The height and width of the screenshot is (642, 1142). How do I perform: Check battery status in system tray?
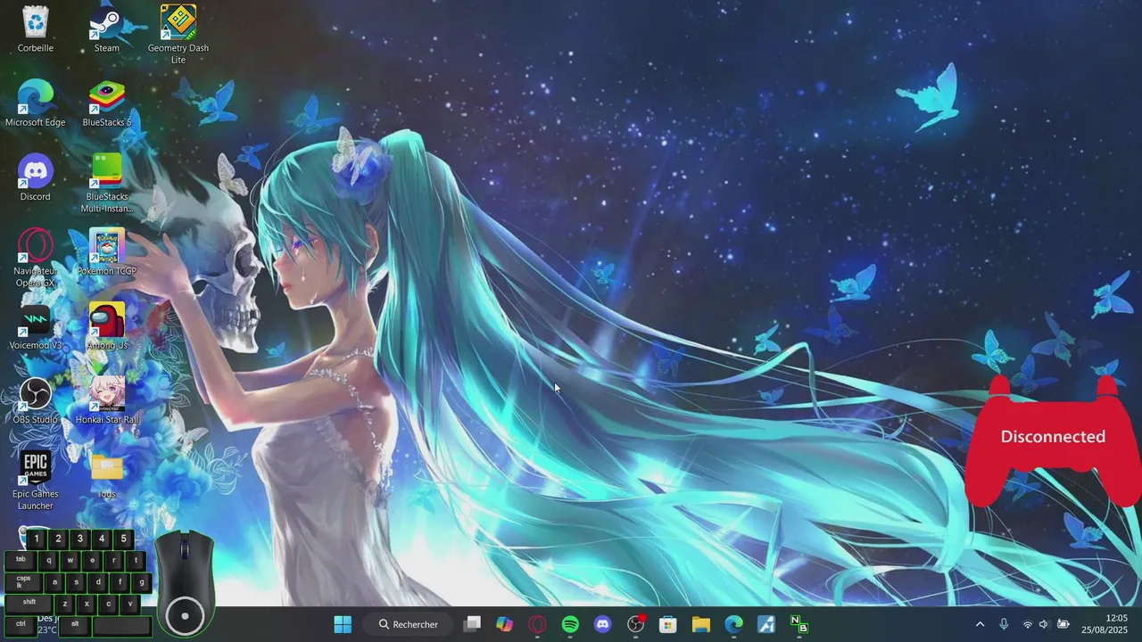click(1063, 624)
